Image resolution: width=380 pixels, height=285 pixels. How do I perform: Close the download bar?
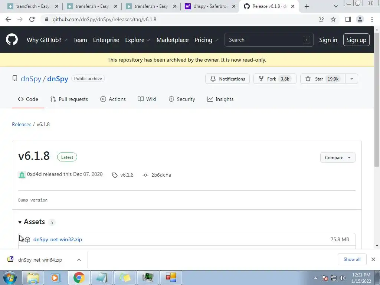[x=373, y=259]
